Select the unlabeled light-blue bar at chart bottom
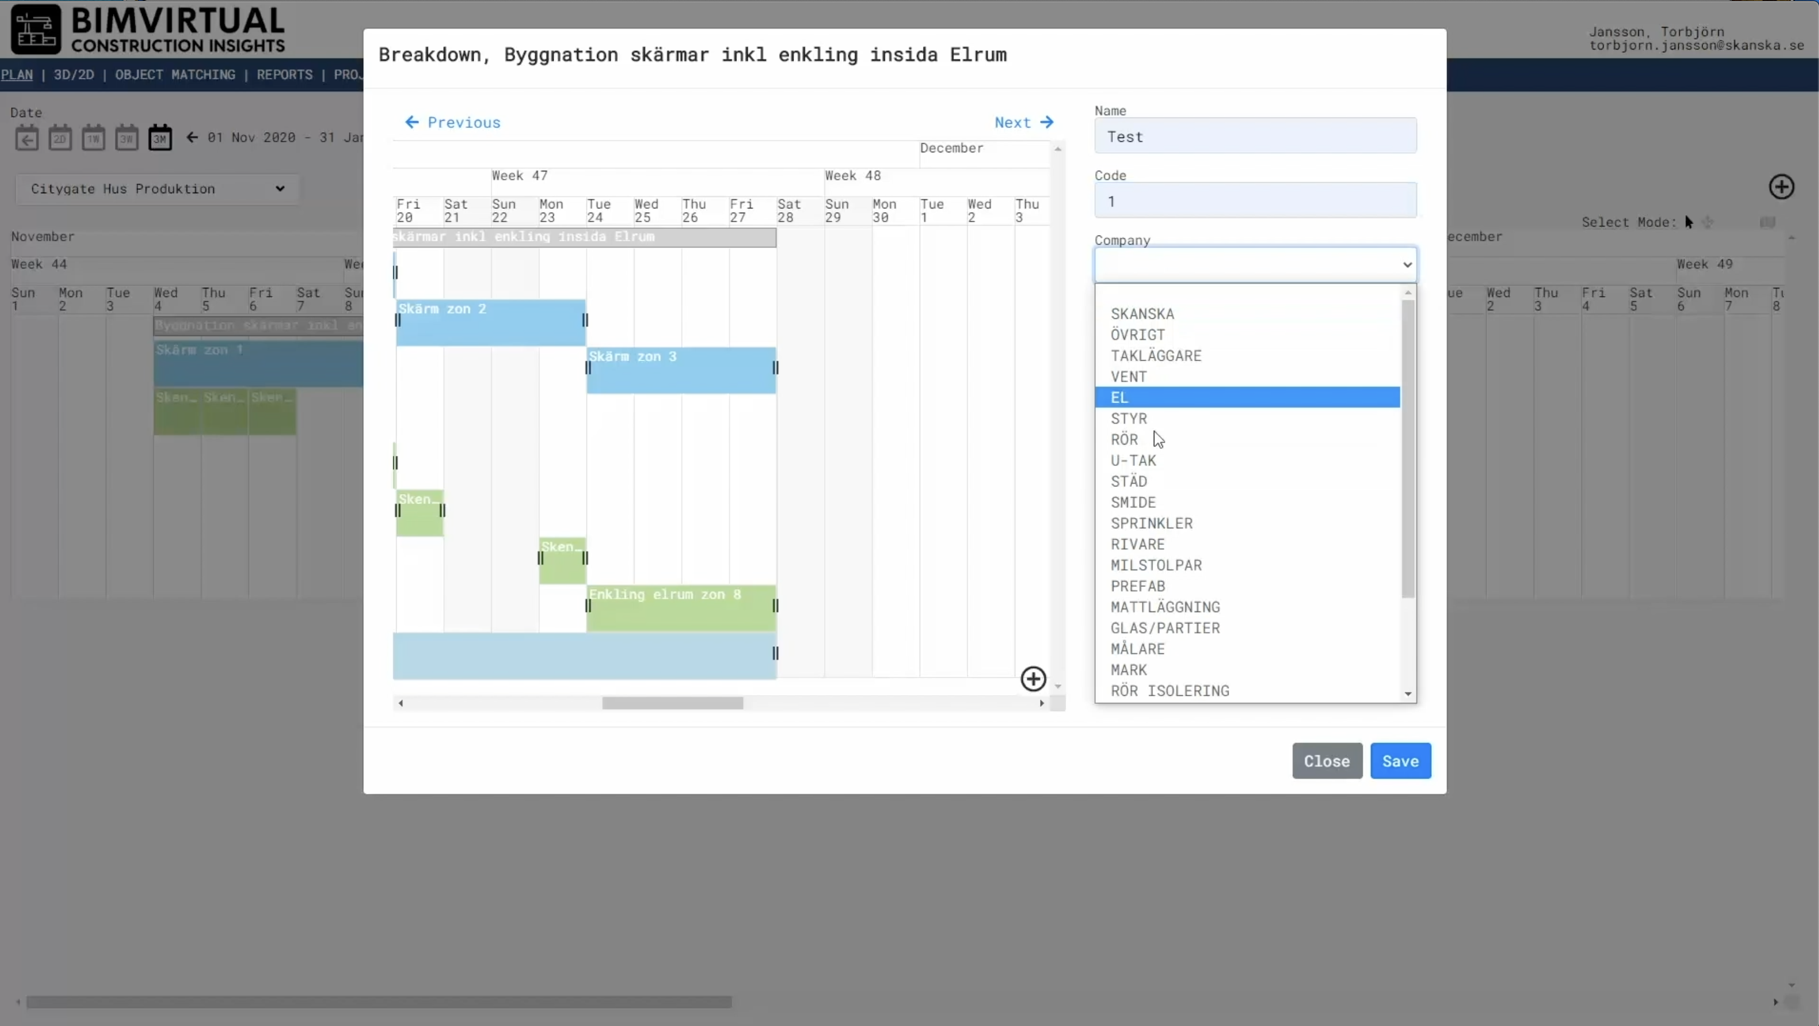 (585, 656)
